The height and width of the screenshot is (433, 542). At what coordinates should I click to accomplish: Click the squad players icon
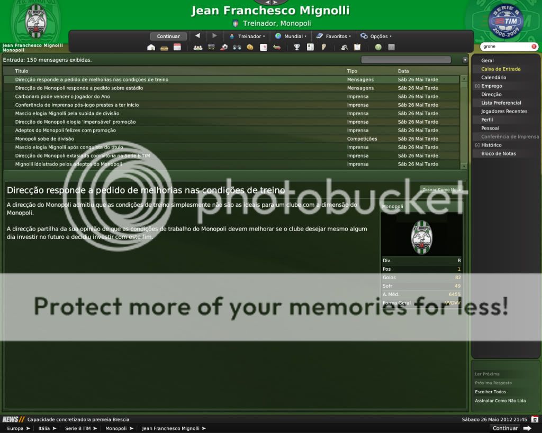click(198, 47)
